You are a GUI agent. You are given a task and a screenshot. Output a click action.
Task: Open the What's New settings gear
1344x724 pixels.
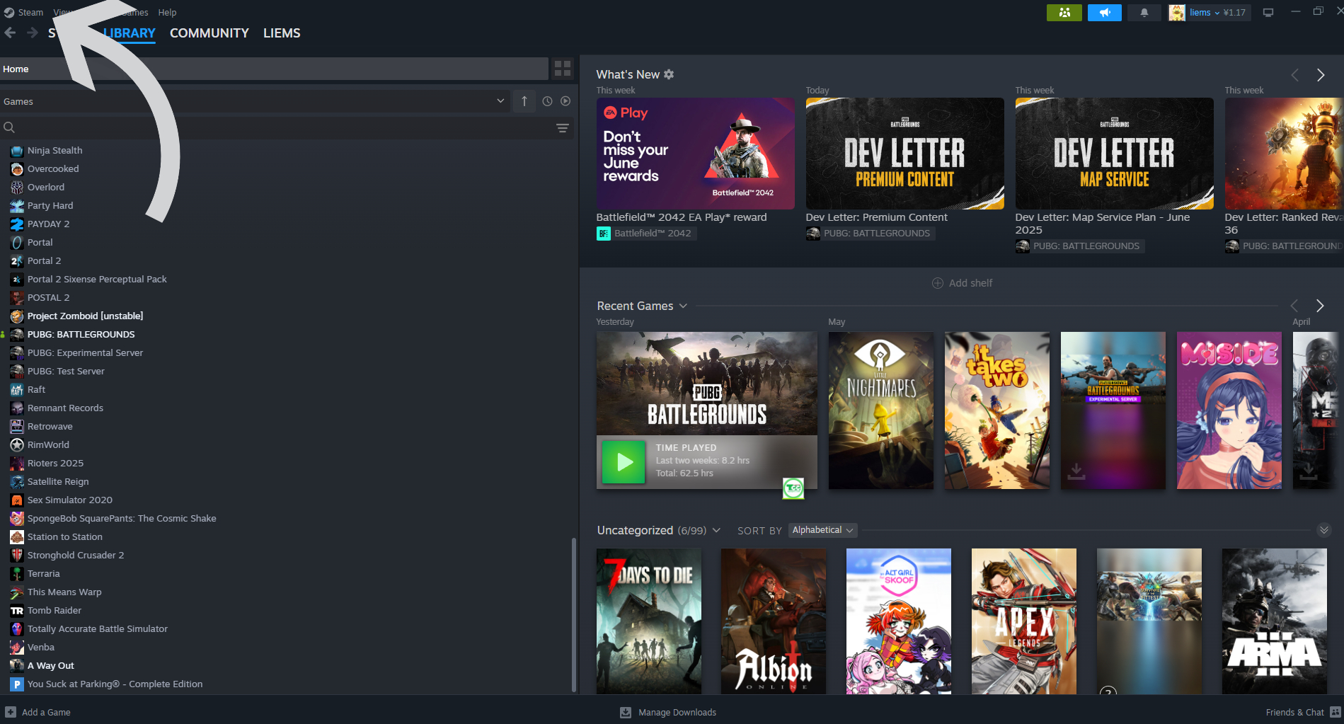tap(669, 74)
